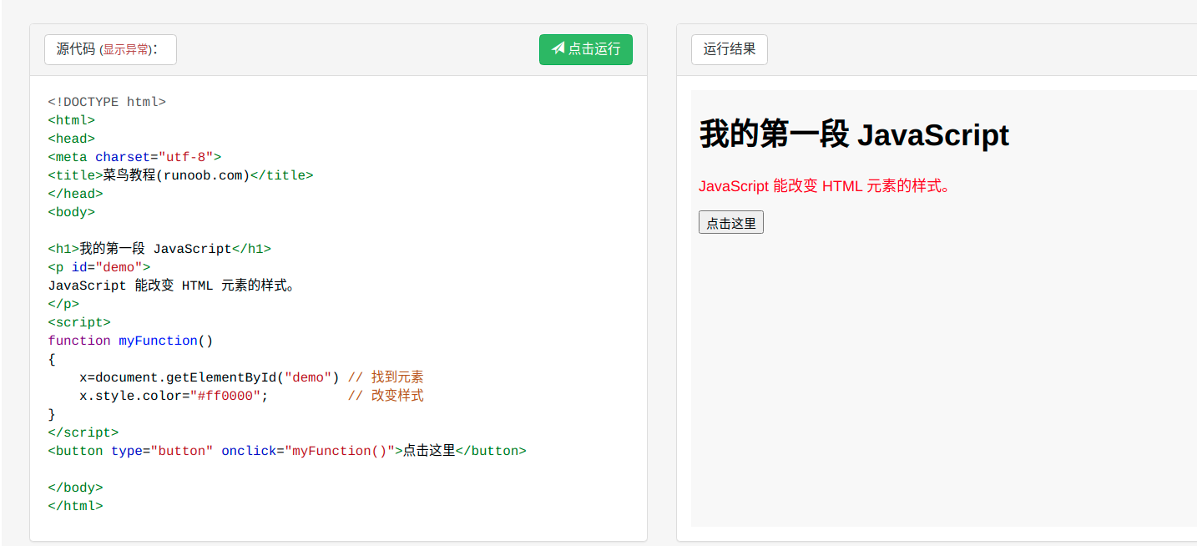Click the function myFunction() line
Viewport: 1197px width, 546px height.
131,341
